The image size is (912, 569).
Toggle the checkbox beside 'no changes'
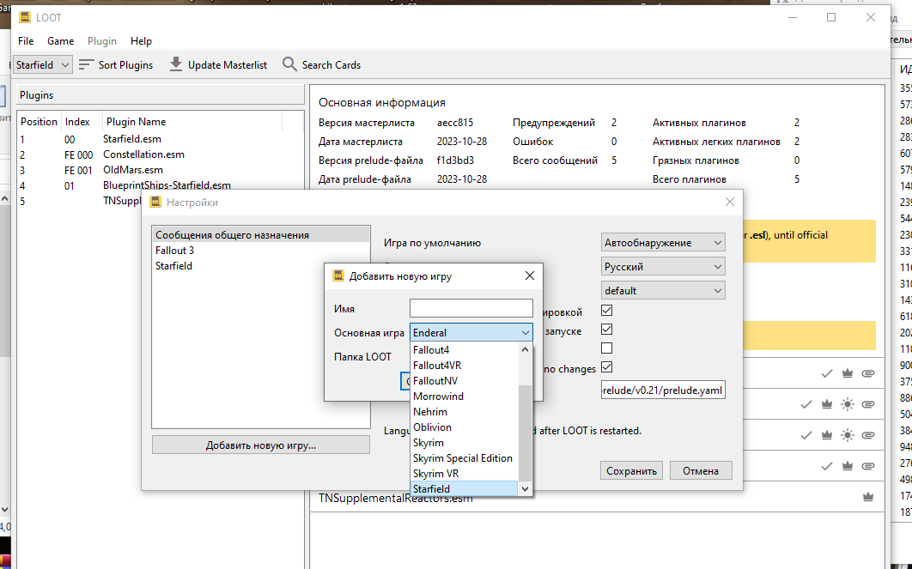tap(607, 367)
